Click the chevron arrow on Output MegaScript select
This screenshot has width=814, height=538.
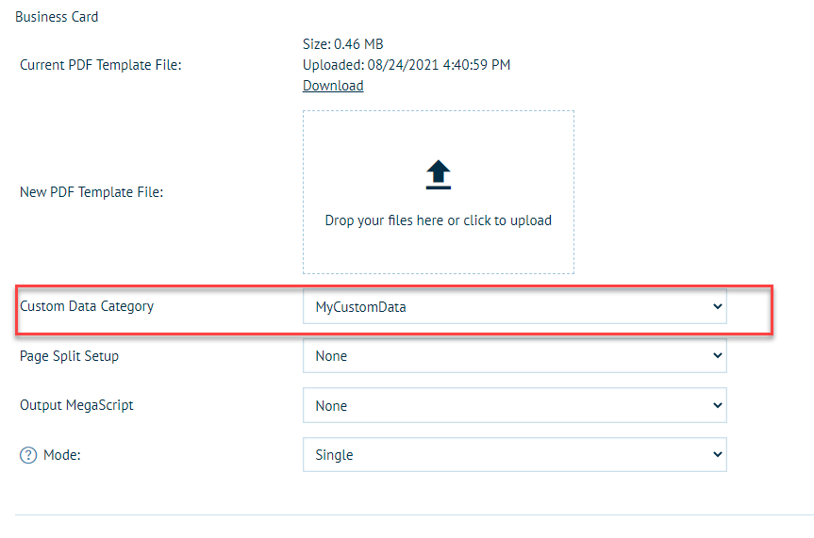coord(717,406)
